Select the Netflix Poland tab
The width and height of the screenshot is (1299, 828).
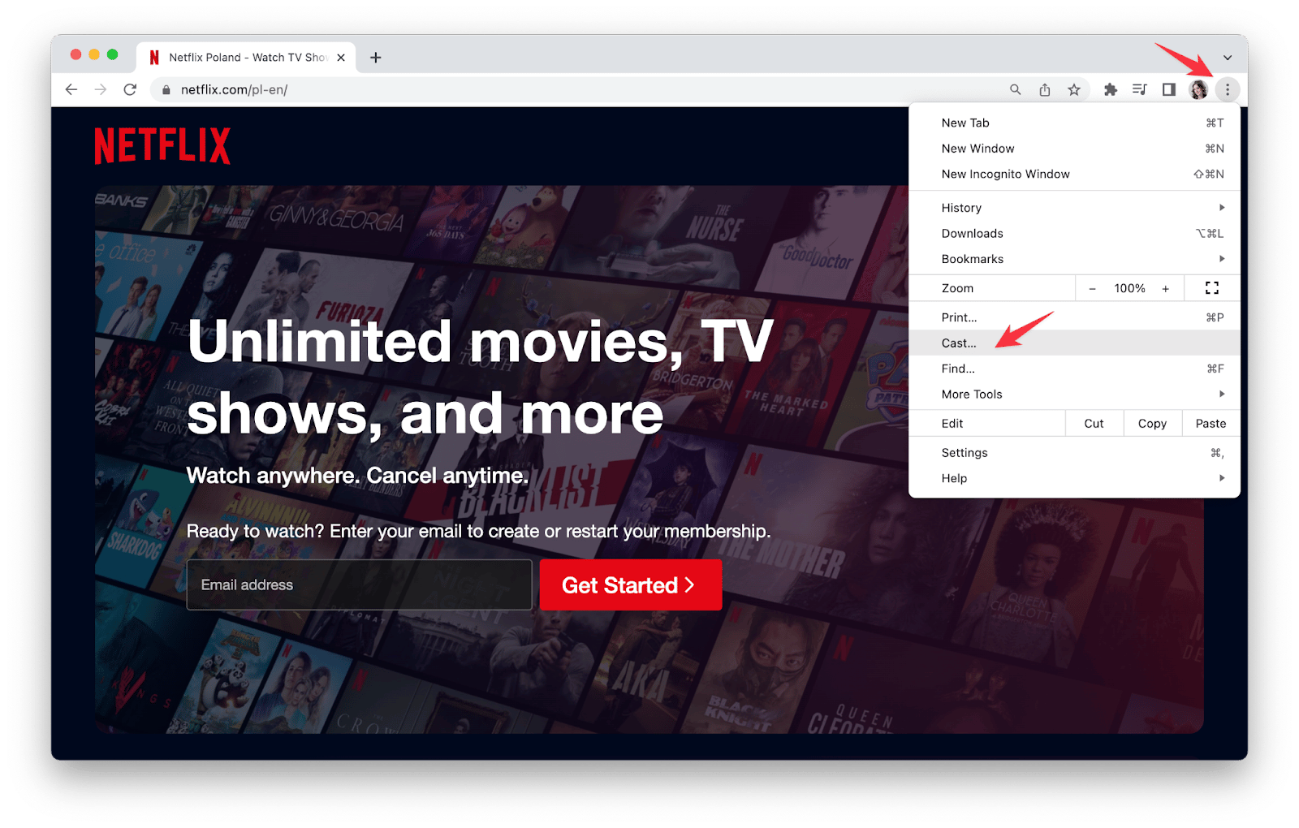tap(246, 57)
